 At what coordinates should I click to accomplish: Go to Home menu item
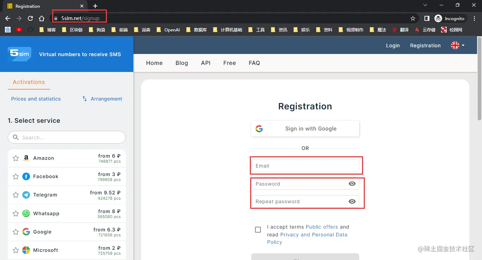pos(154,63)
